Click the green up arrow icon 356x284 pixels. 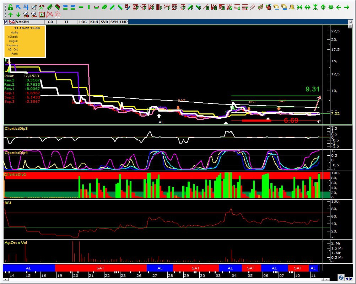tap(10, 15)
